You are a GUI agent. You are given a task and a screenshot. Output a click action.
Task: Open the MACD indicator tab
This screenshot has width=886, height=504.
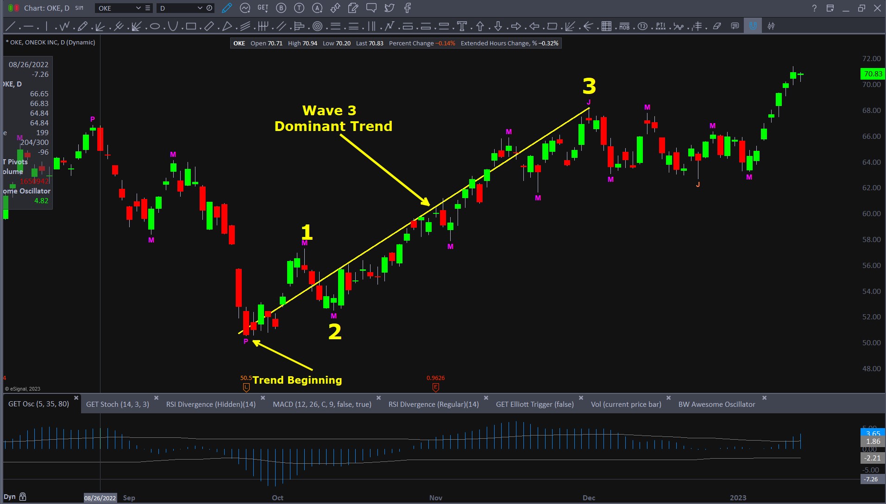click(322, 404)
